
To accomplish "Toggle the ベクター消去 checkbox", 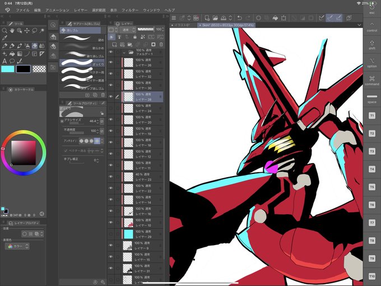I will tap(66, 151).
